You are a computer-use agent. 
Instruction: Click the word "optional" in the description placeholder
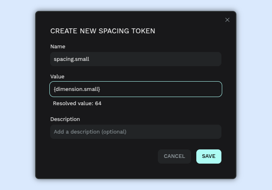[x=114, y=132]
